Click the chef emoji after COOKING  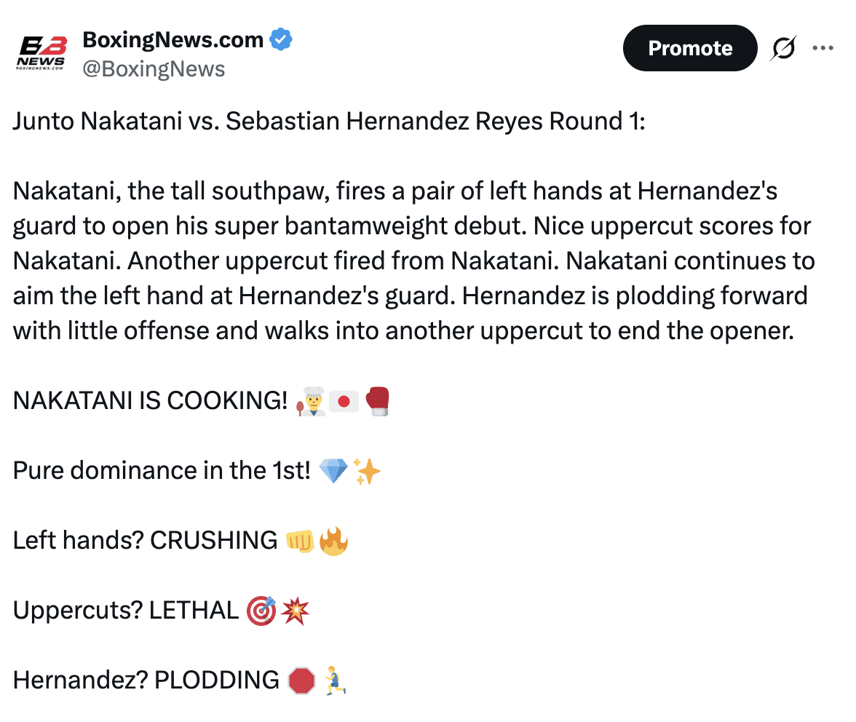pos(311,401)
